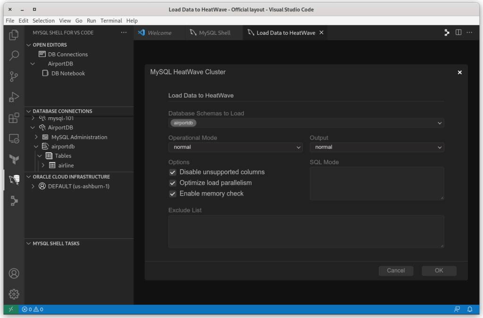The height and width of the screenshot is (318, 483).
Task: Collapse the Tables node
Action: pos(40,156)
